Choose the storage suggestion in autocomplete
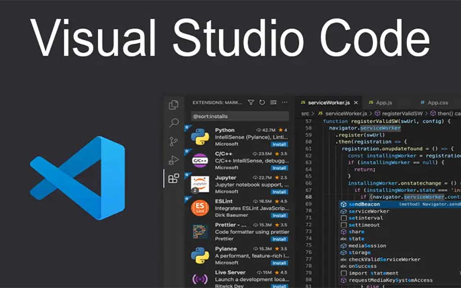The height and width of the screenshot is (288, 461). (x=359, y=252)
